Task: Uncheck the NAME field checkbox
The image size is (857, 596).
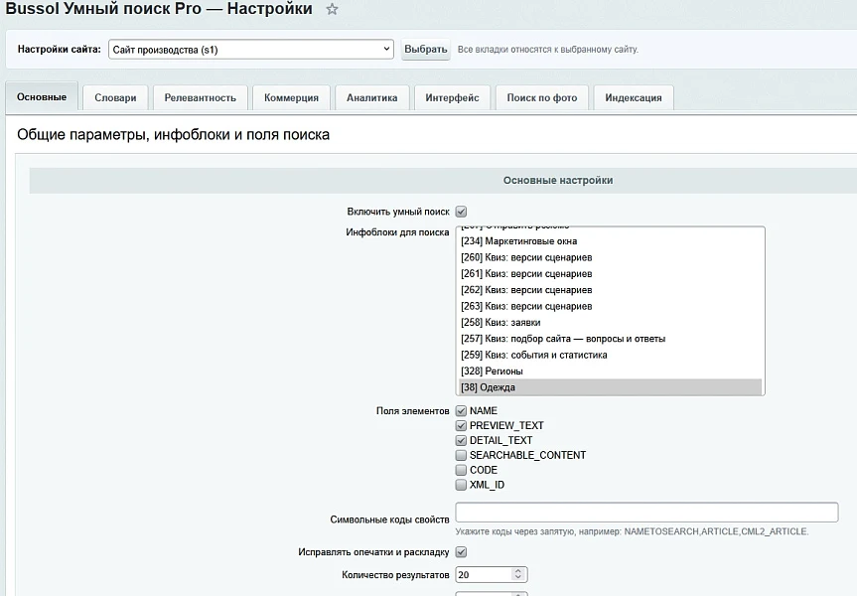Action: click(462, 410)
